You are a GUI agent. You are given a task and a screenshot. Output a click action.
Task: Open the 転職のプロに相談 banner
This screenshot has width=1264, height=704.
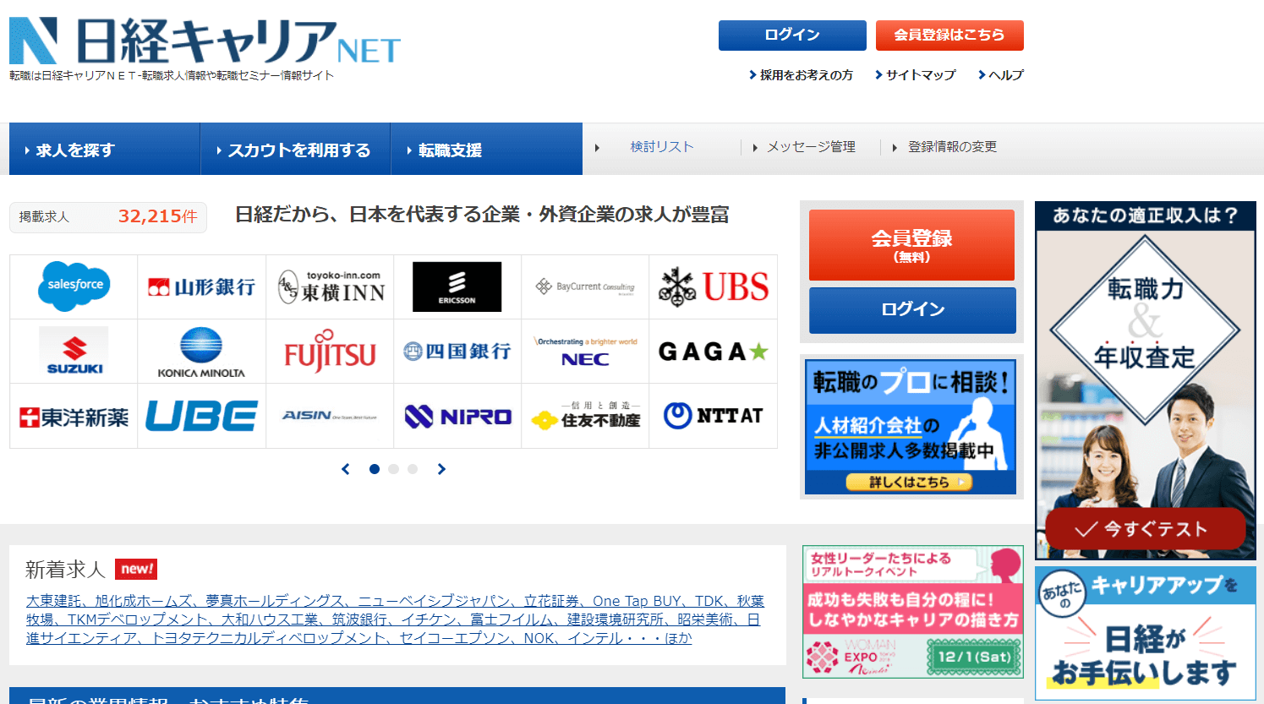911,427
